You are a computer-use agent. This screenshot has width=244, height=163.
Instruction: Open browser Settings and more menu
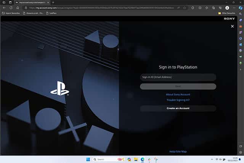point(234,8)
